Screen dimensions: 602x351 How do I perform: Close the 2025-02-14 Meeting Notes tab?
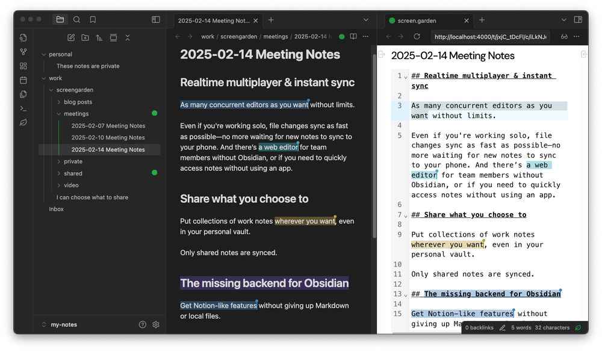click(256, 20)
